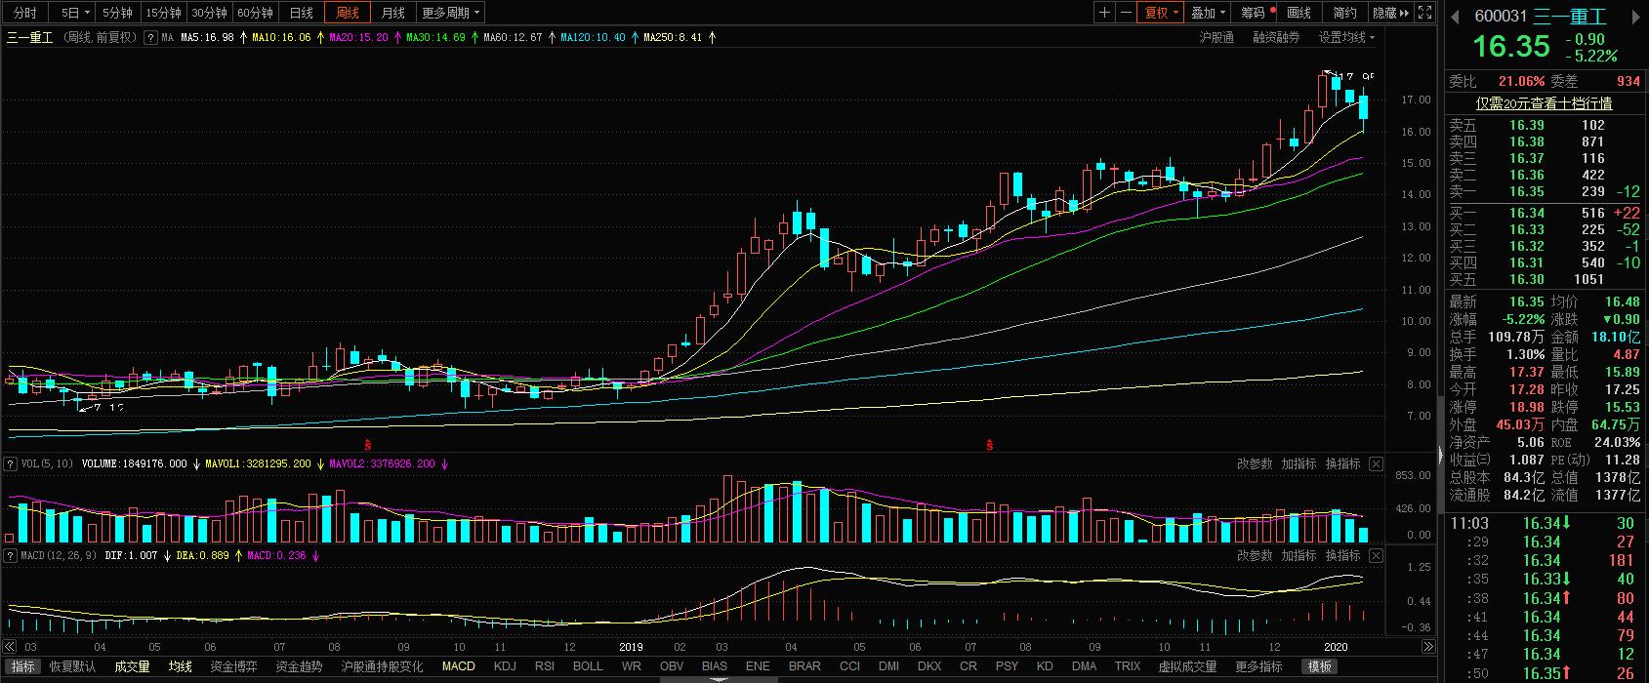This screenshot has width=1649, height=683.
Task: Go to next stock arrow
Action: pos(1636,16)
